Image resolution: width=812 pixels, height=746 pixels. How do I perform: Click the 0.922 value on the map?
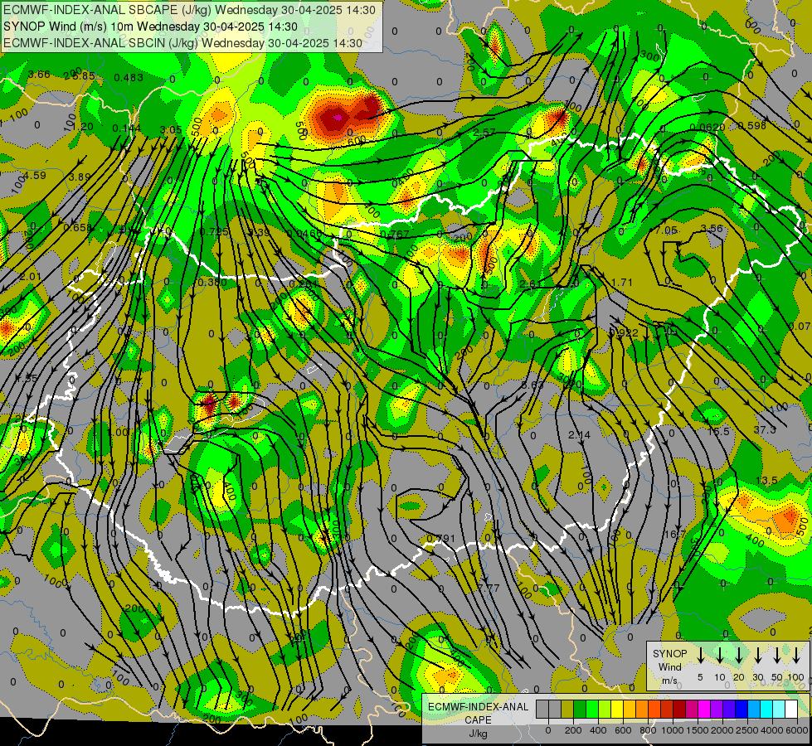pos(624,332)
